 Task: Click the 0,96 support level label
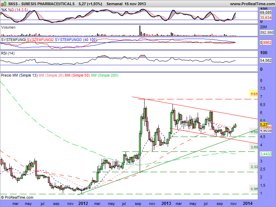coord(254,189)
